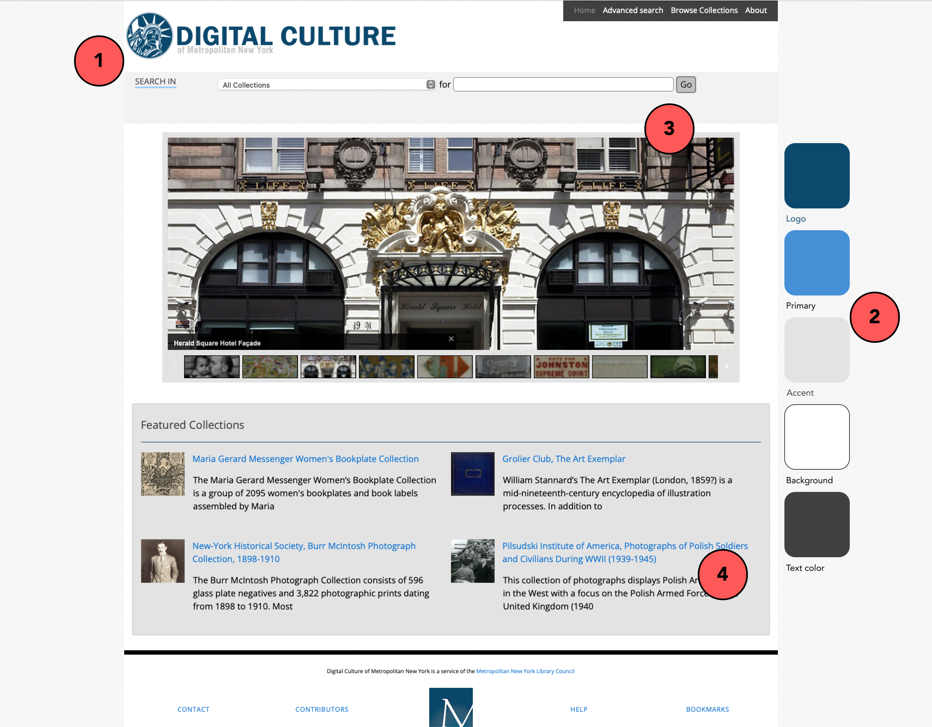
Task: Expand the All Collections dropdown
Action: [x=327, y=85]
